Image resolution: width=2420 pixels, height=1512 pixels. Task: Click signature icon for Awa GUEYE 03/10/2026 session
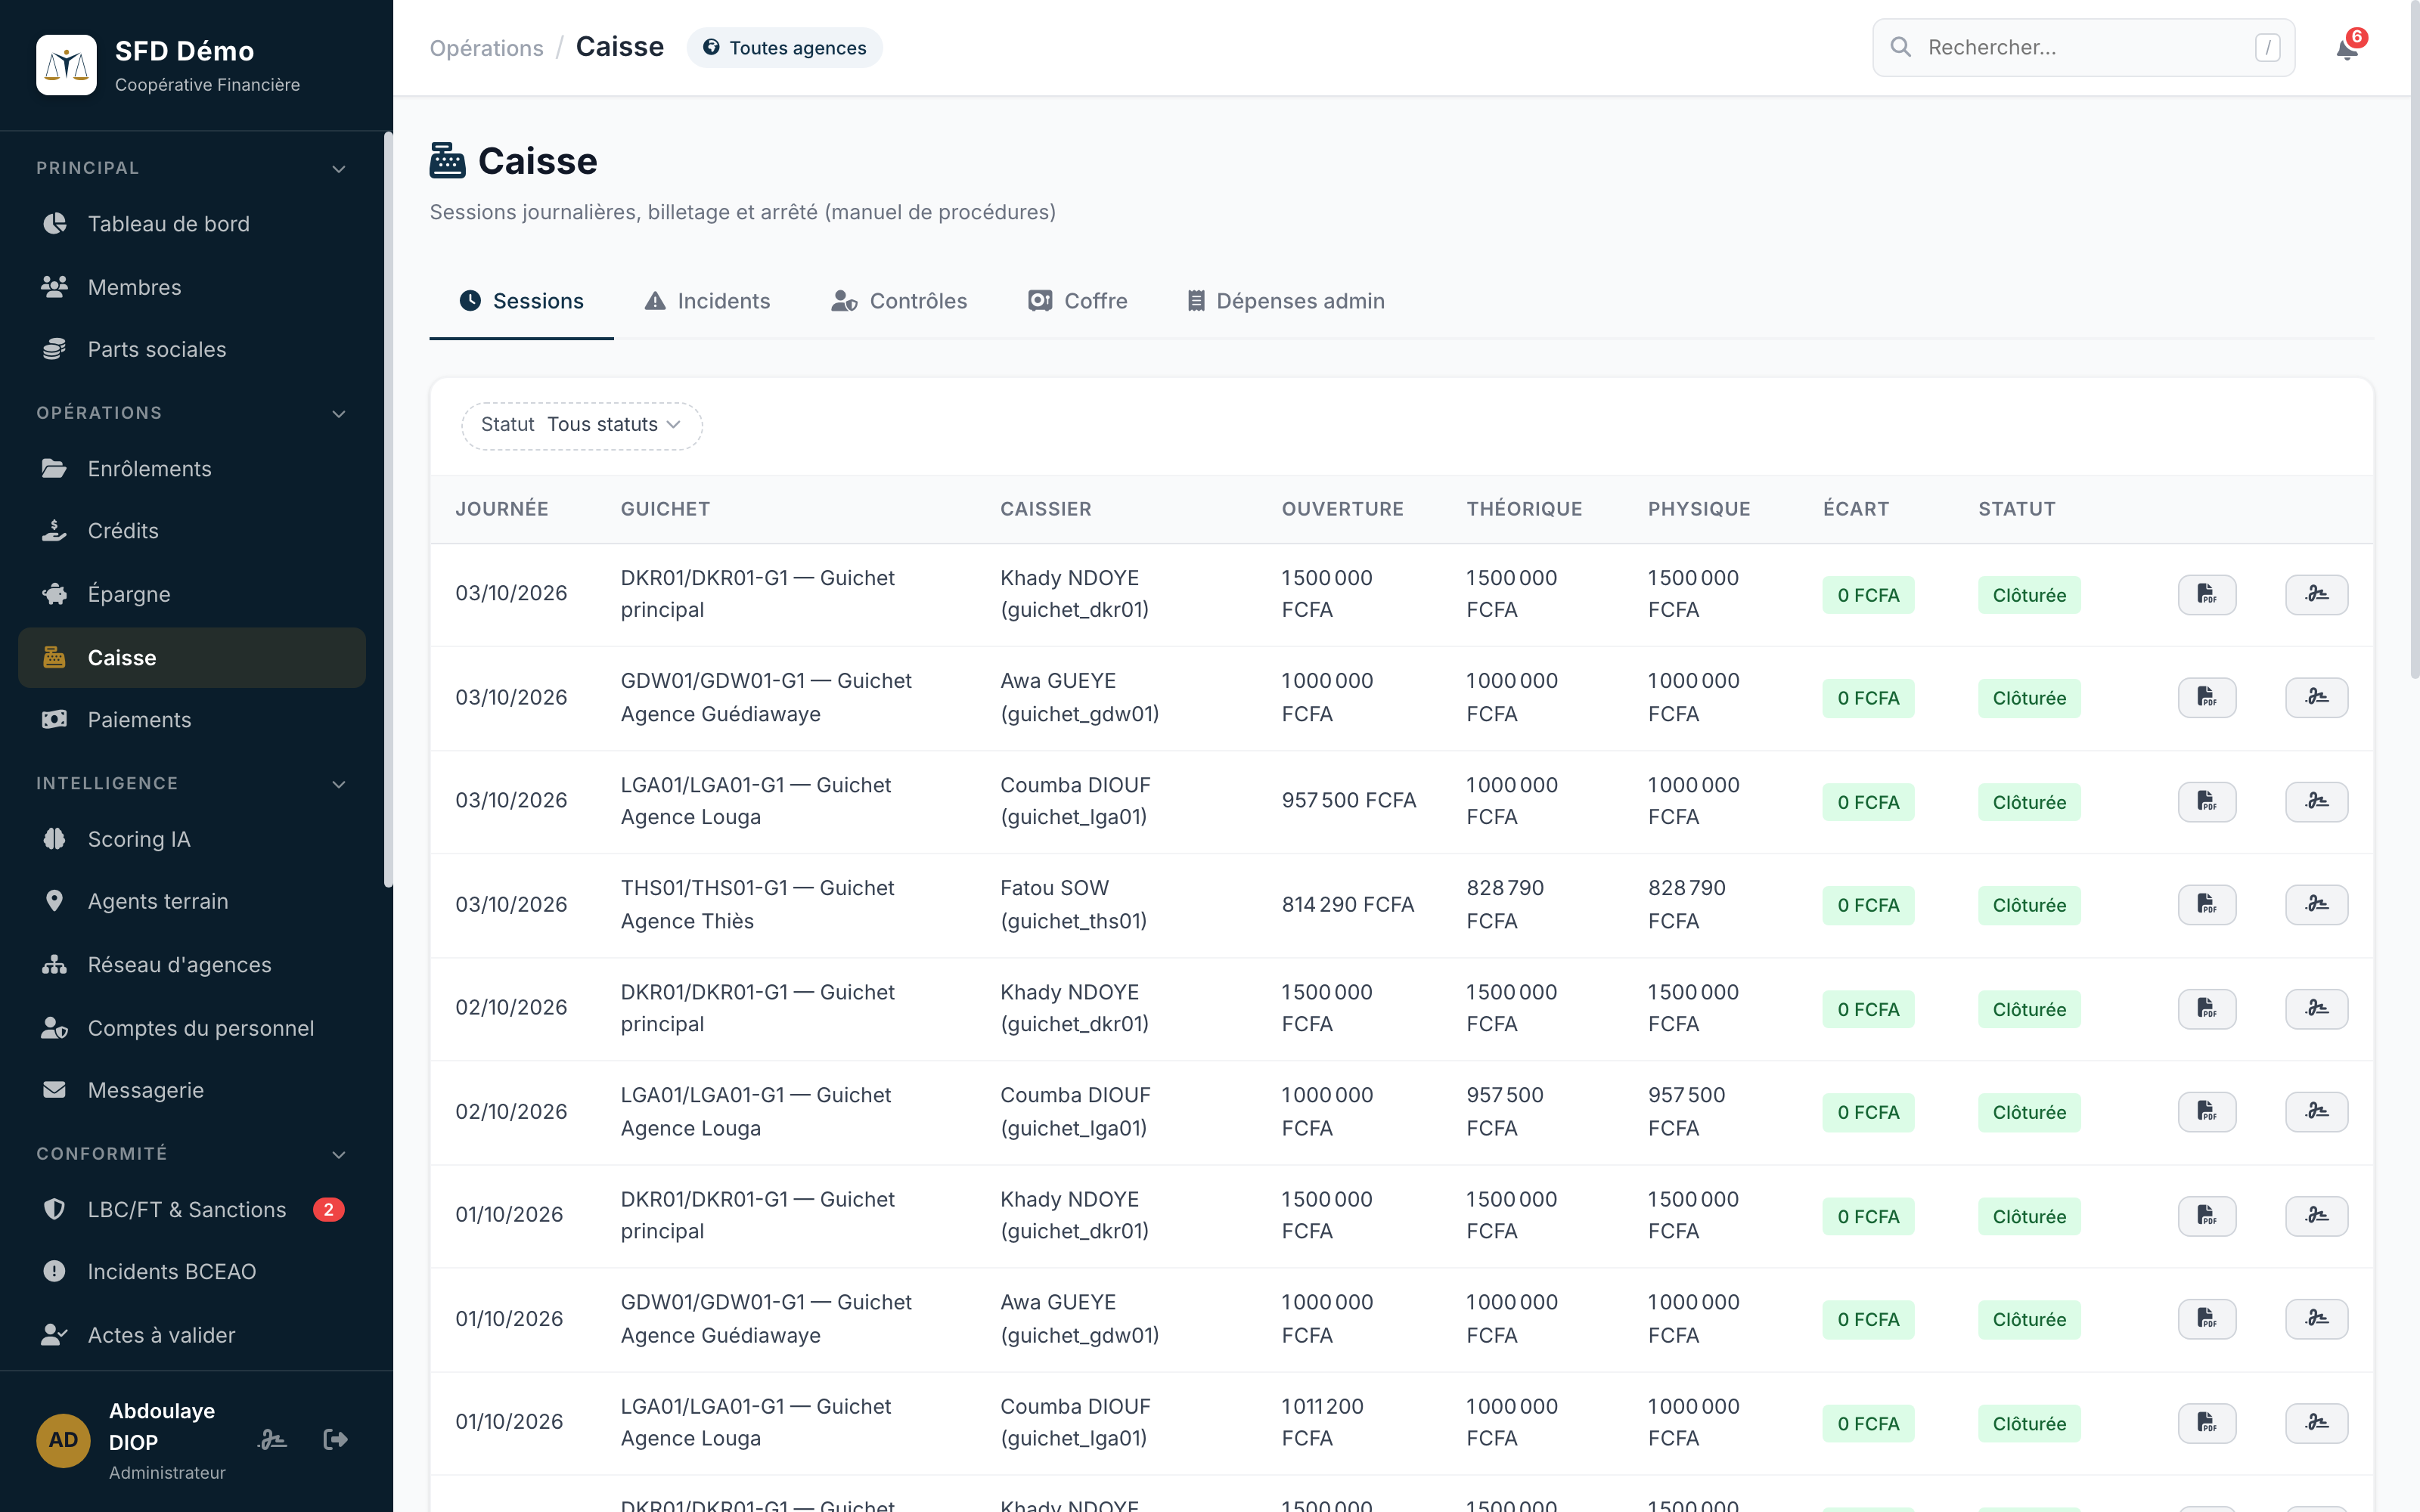click(x=2316, y=698)
